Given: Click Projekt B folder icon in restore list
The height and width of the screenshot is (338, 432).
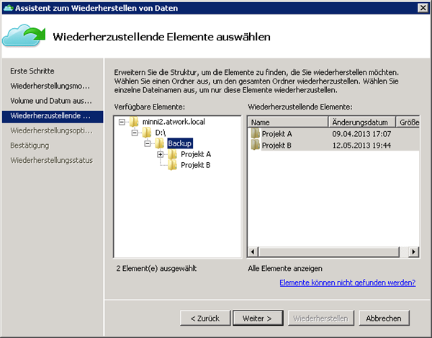Looking at the screenshot, I should pos(256,145).
